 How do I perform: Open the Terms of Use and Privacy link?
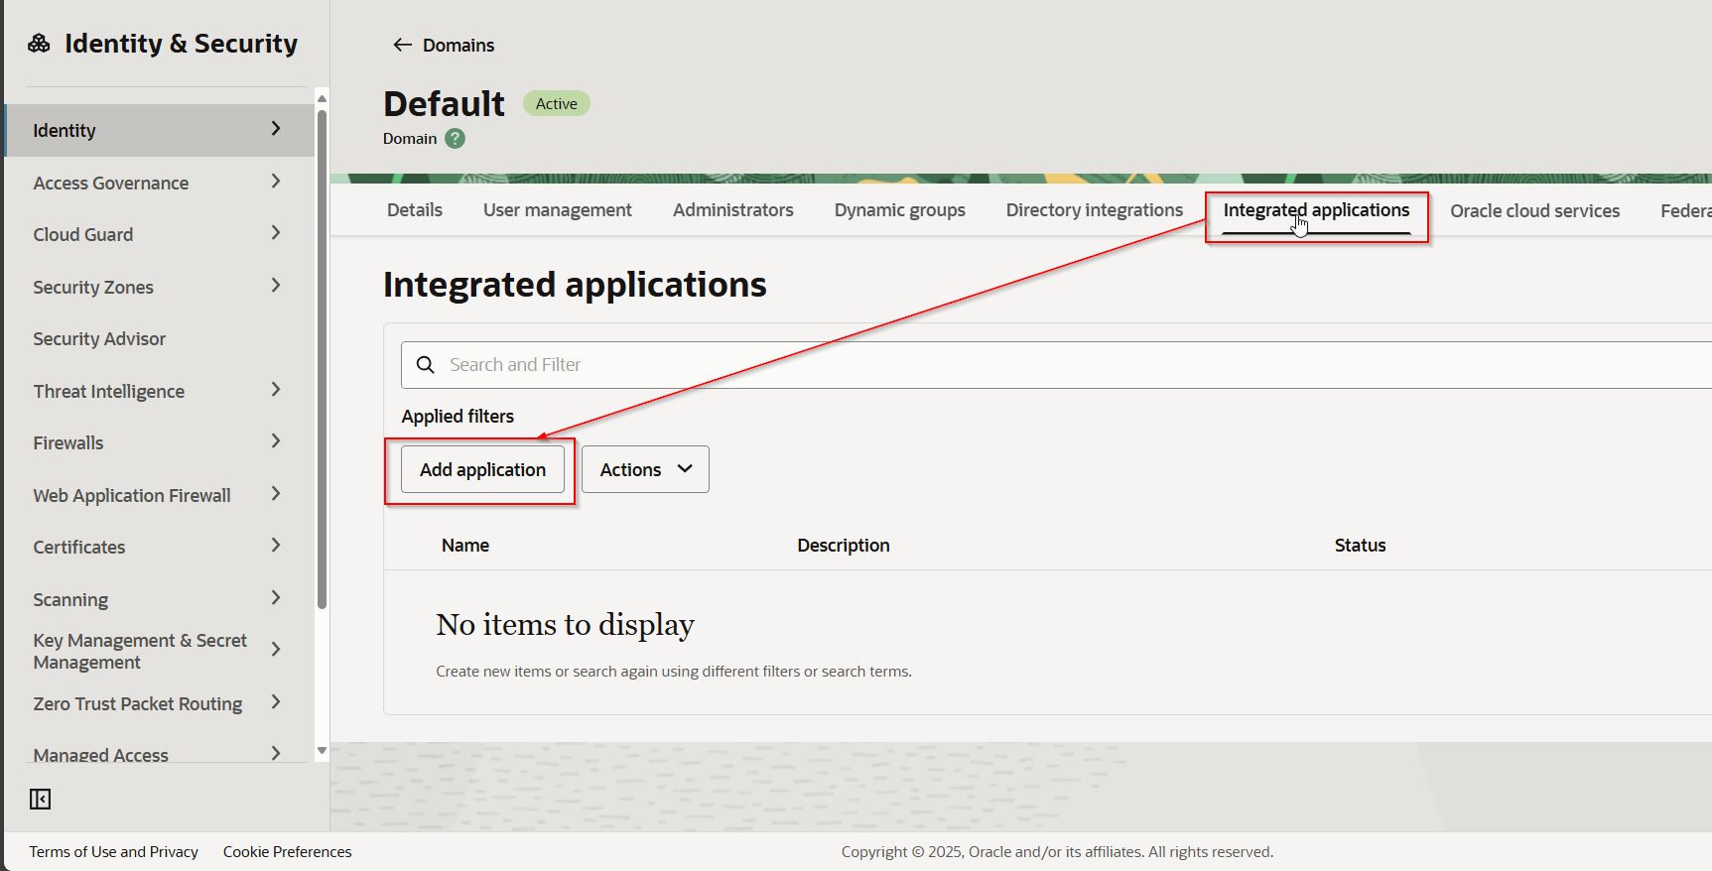114,852
